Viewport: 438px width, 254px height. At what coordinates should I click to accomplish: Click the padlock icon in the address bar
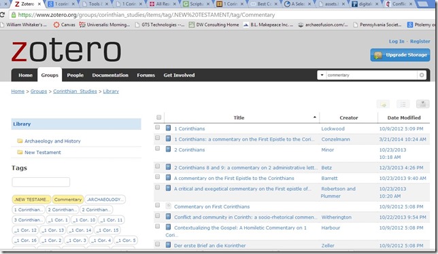[13, 15]
